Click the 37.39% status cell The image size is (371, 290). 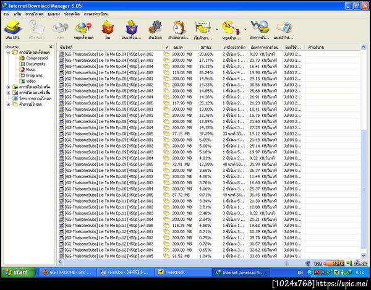click(206, 134)
